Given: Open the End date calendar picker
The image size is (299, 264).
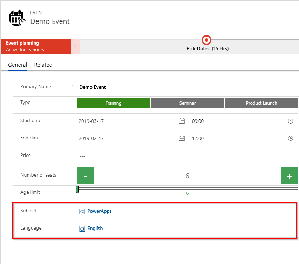Looking at the screenshot, I should click(x=182, y=138).
